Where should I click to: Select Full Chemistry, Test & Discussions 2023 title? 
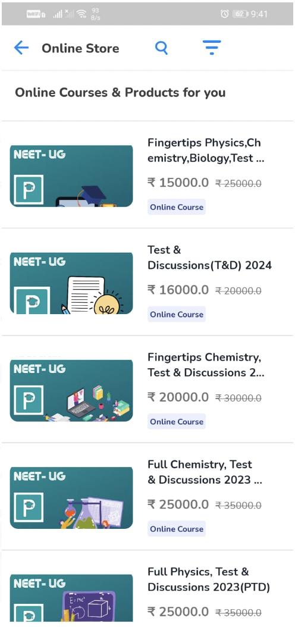pos(205,472)
